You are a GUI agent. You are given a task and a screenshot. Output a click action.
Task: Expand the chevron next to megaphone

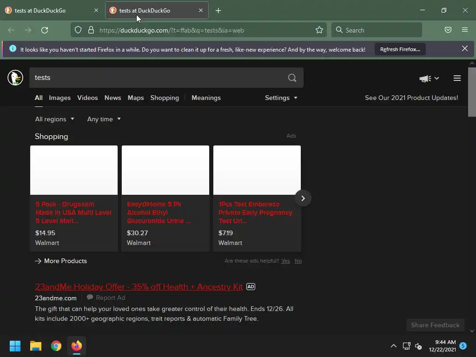click(x=436, y=78)
